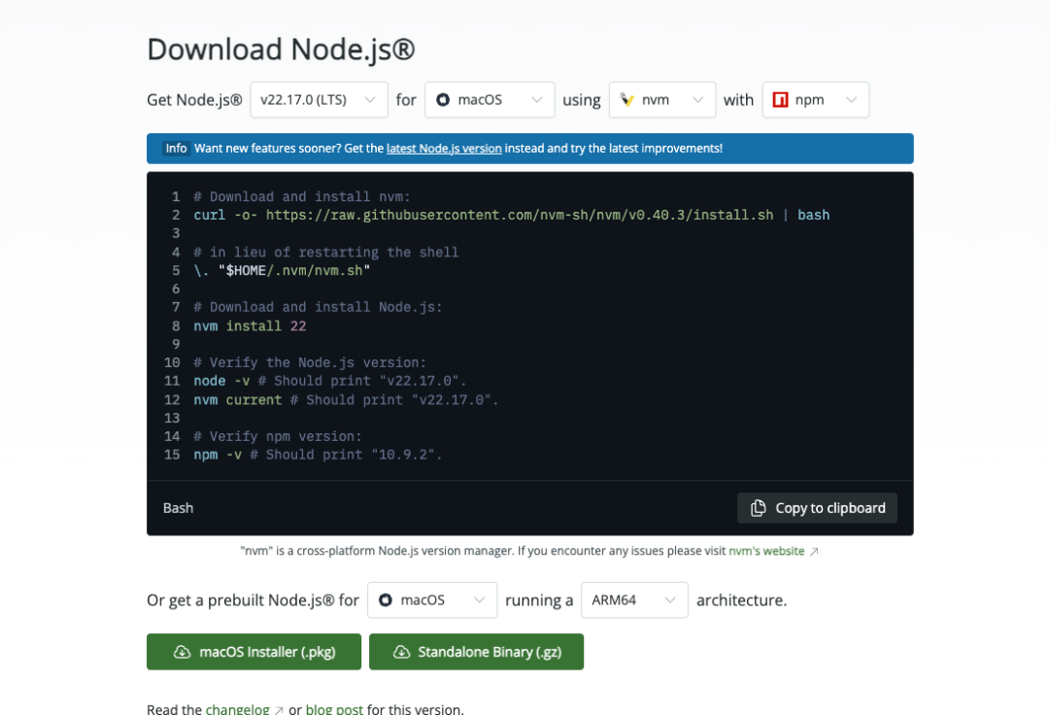The width and height of the screenshot is (1049, 715).
Task: Visit nvm's website link
Action: 766,551
